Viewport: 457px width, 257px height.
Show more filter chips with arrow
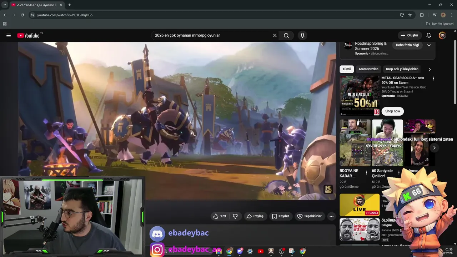430,70
